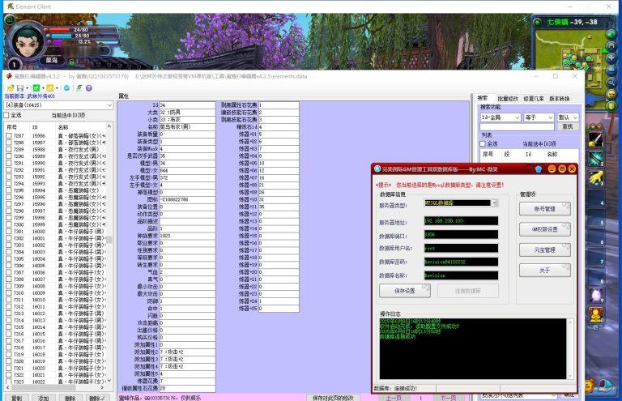Click lock icon beside player name
622x401 pixels.
pos(71,62)
